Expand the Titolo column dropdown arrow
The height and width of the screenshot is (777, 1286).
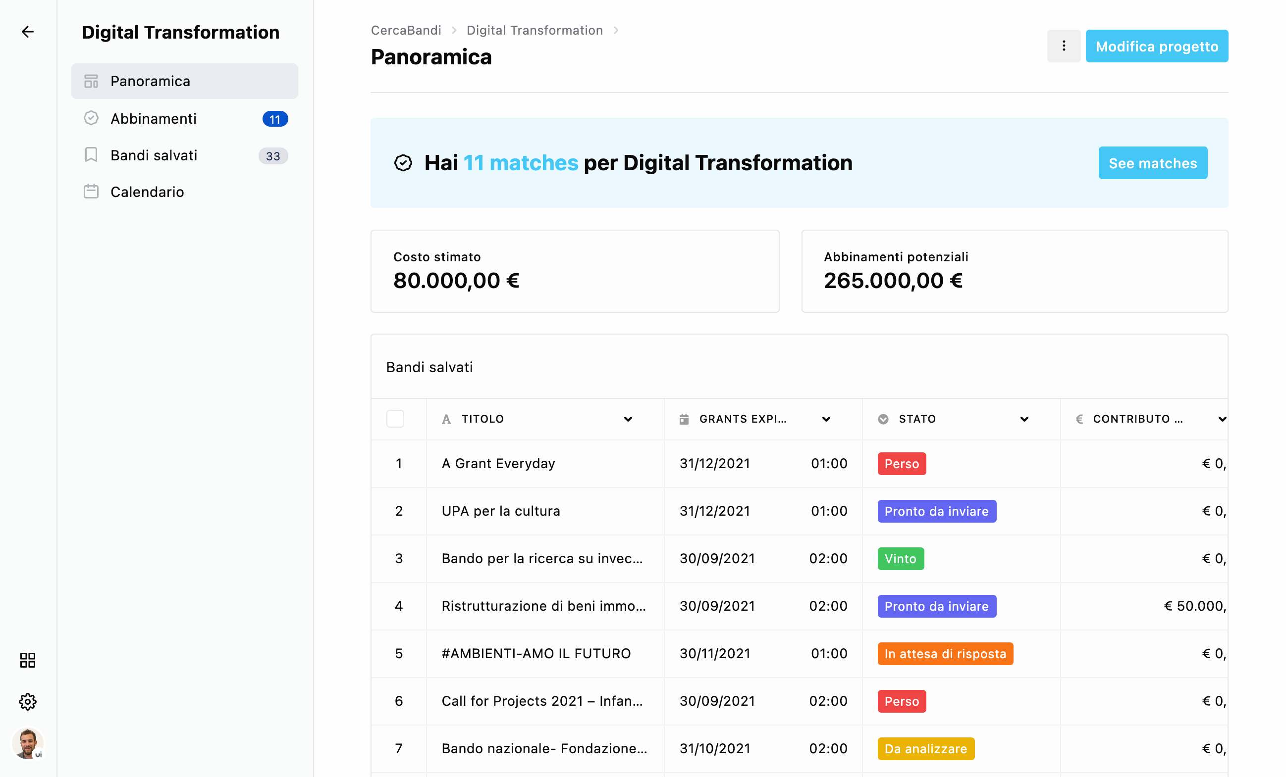(628, 419)
